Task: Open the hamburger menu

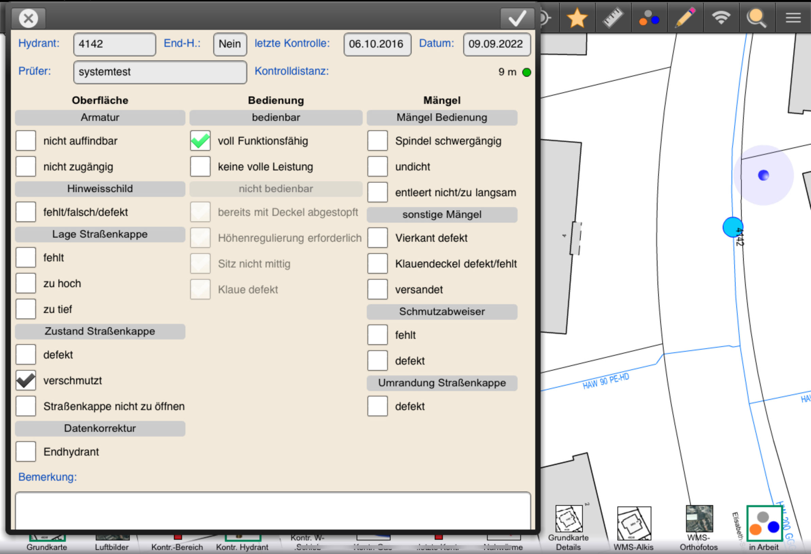Action: coord(793,18)
